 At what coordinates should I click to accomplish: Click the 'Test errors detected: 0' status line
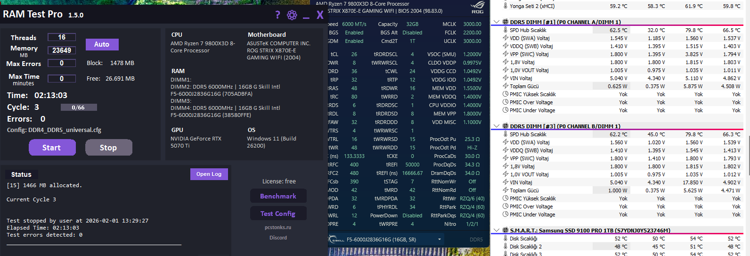pyautogui.click(x=44, y=235)
